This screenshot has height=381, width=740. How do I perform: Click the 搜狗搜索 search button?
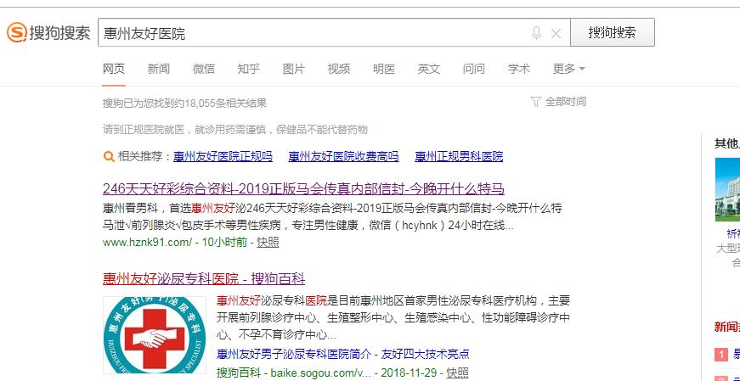coord(612,32)
